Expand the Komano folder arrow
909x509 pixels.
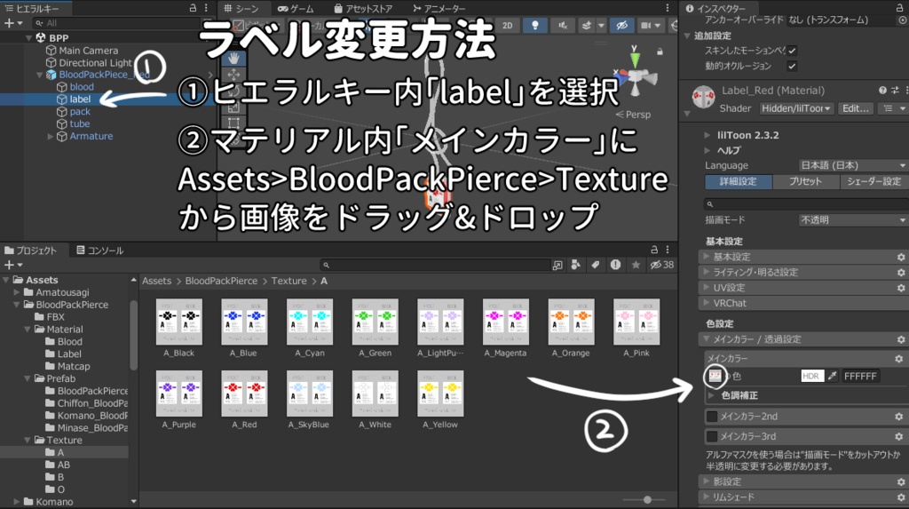coord(17,502)
